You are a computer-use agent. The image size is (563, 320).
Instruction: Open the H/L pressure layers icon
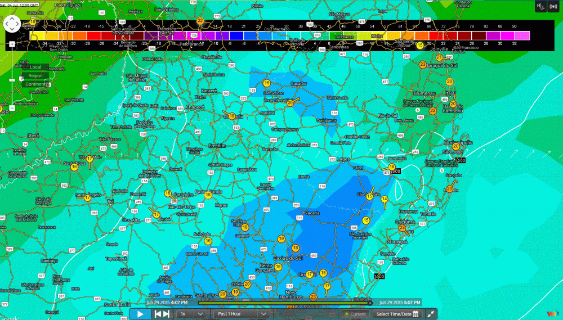539,6
